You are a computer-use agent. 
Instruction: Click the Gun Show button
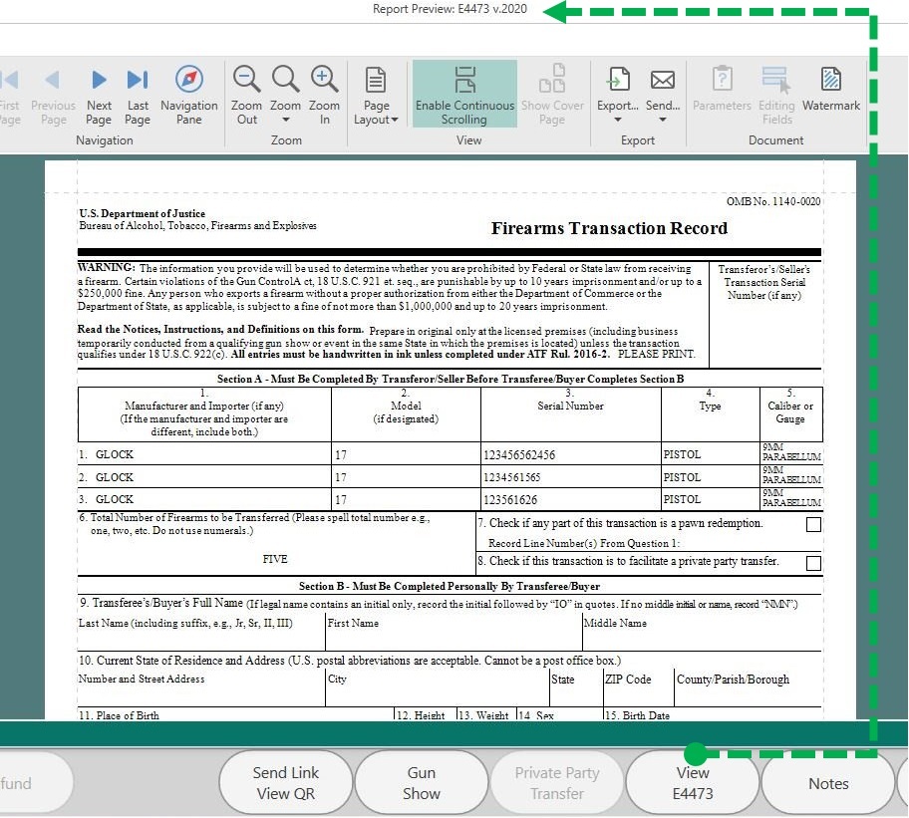422,783
